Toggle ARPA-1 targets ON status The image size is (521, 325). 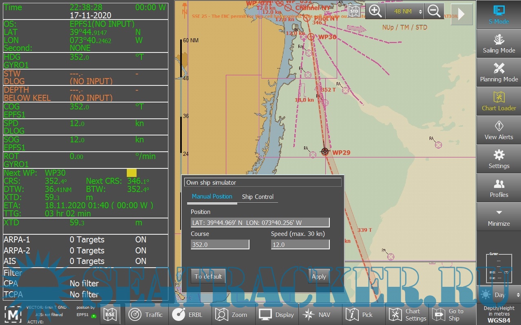click(x=141, y=240)
